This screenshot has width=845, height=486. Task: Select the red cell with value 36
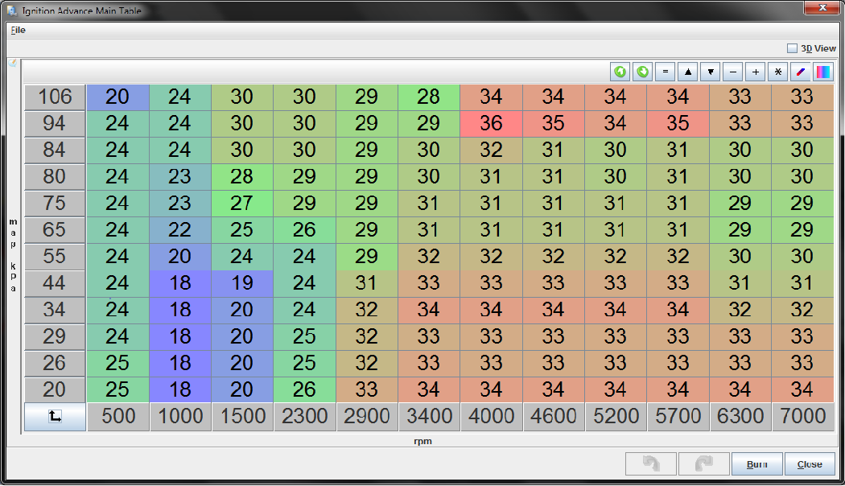pyautogui.click(x=492, y=124)
